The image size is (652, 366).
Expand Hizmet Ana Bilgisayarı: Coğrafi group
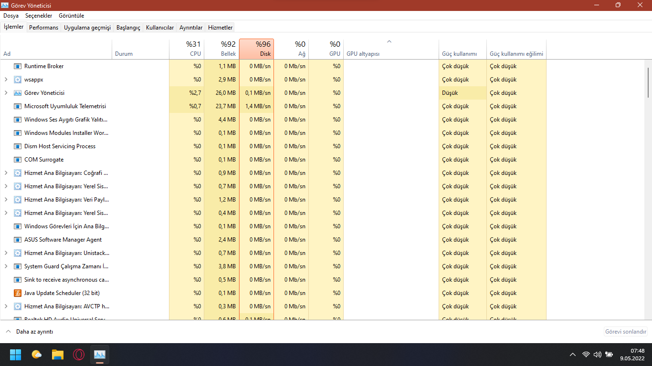(6, 173)
